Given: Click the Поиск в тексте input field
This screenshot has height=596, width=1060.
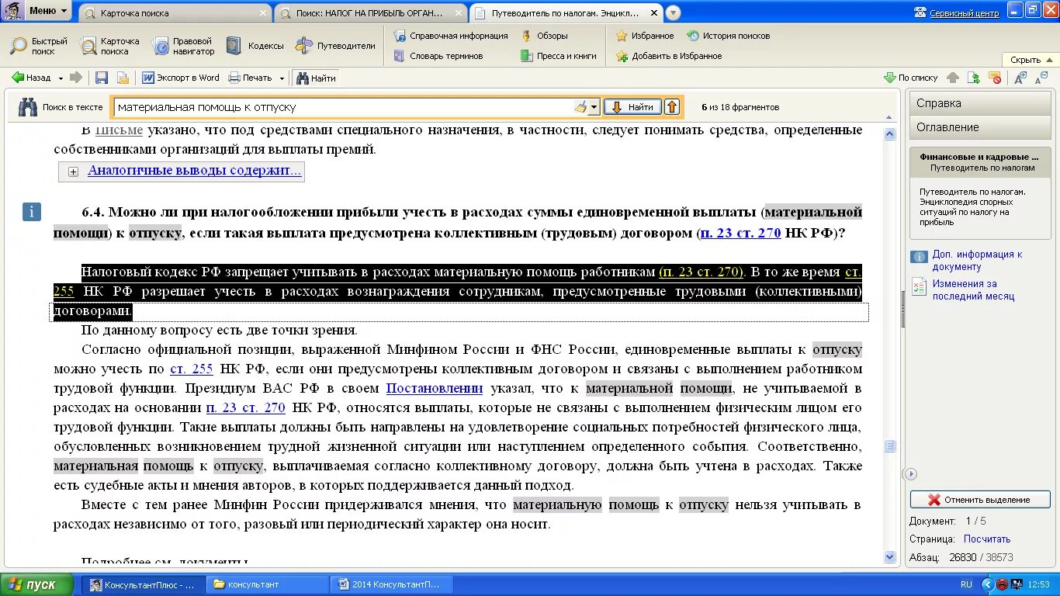Looking at the screenshot, I should tap(345, 107).
